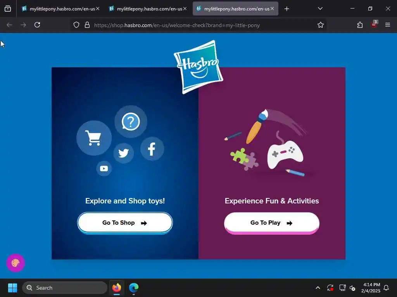Open the Windows Start menu
The image size is (397, 297).
(x=12, y=288)
